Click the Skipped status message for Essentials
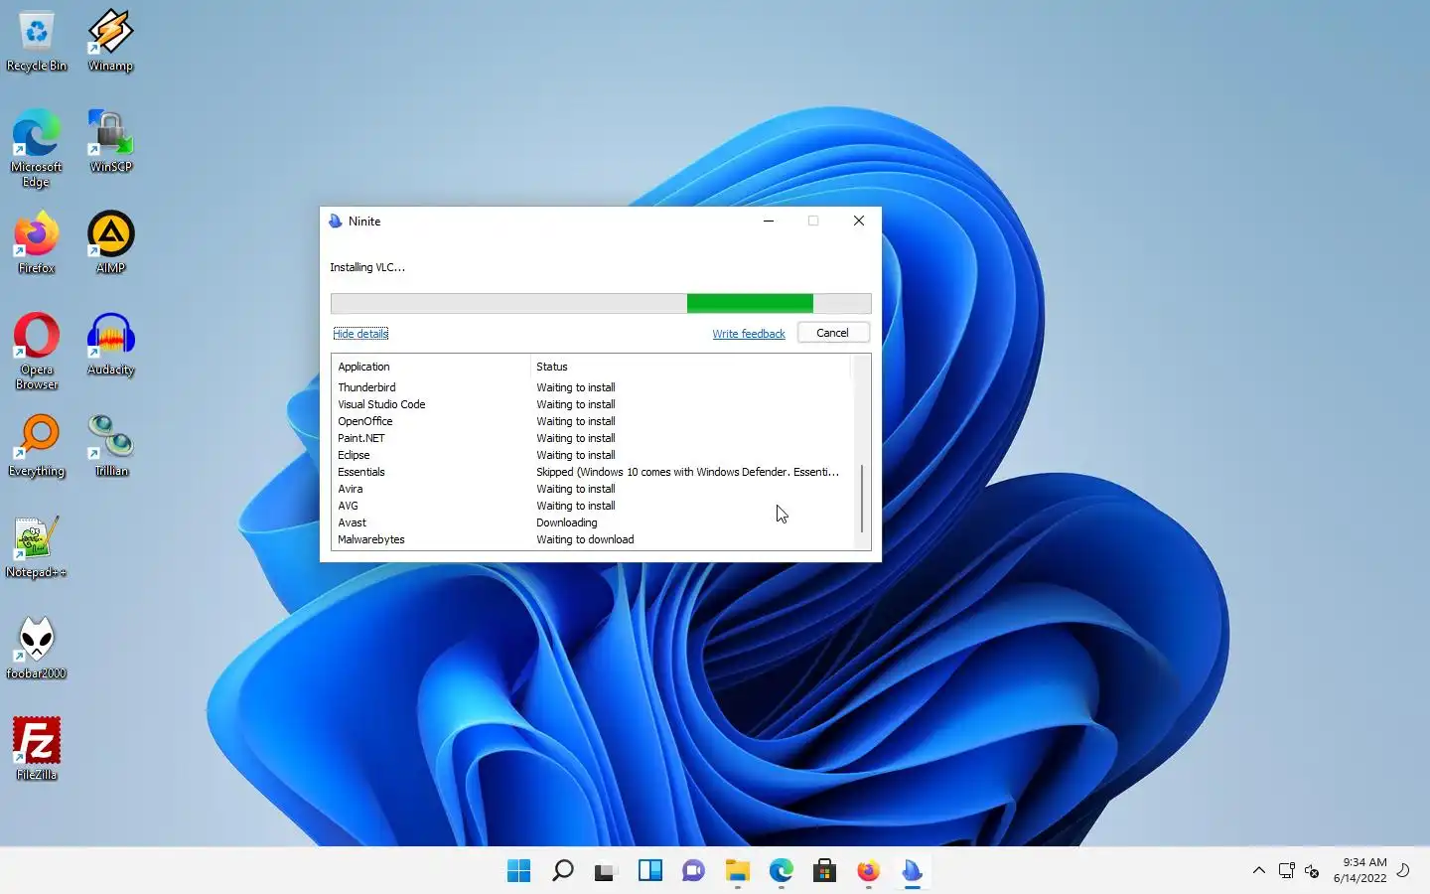The width and height of the screenshot is (1430, 894). [687, 472]
